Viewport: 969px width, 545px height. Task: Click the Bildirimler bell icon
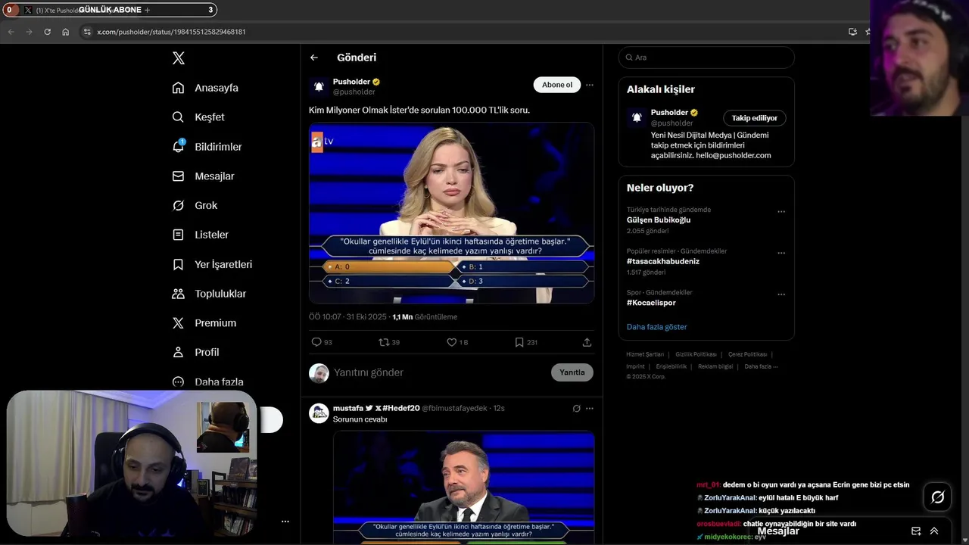click(x=178, y=147)
